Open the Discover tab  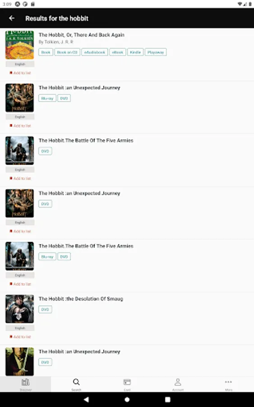click(25, 384)
